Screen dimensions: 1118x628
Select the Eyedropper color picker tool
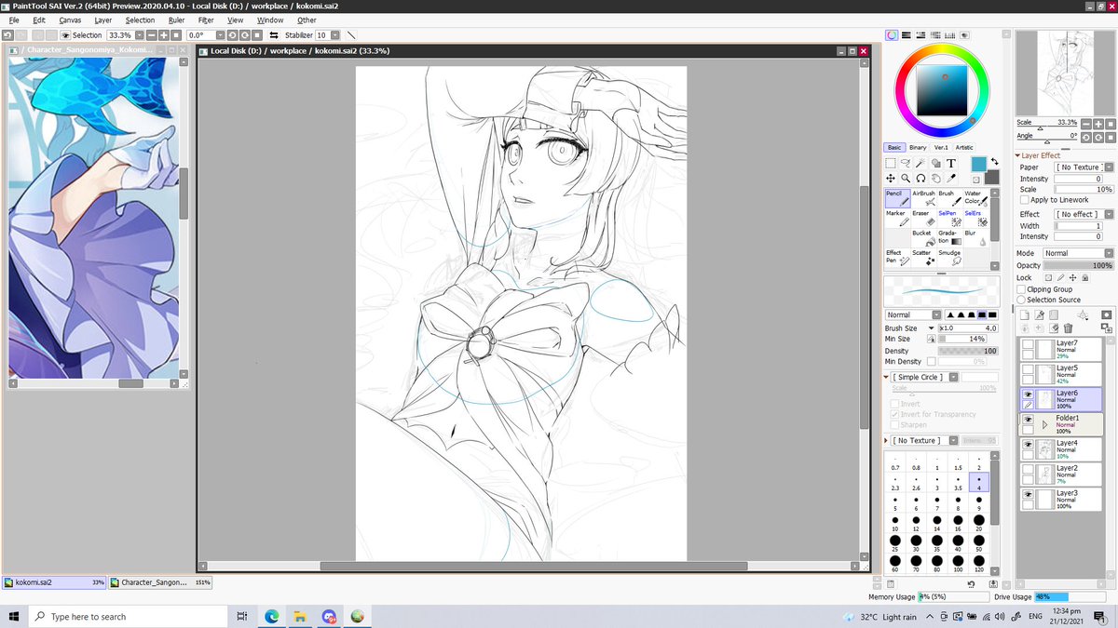pyautogui.click(x=951, y=178)
